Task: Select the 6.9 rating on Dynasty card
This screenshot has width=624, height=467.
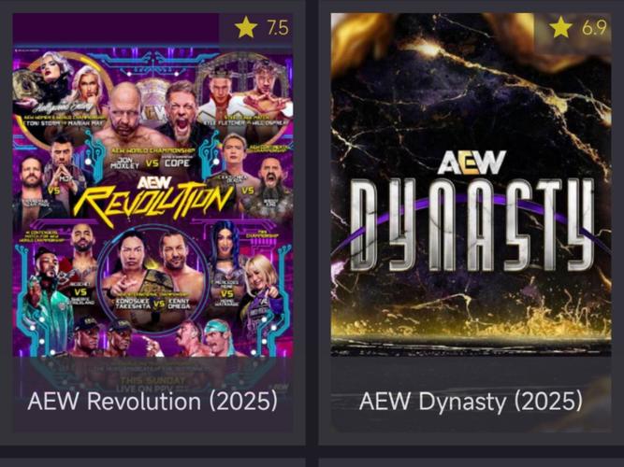Action: tap(594, 28)
